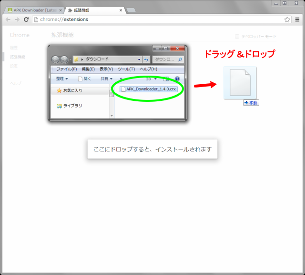Open a new tab
Screen dimensions: 305x275
pyautogui.click(x=131, y=10)
